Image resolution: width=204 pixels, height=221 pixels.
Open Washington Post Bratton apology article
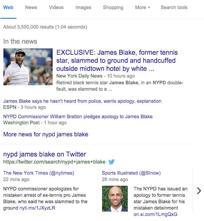coord(78,117)
